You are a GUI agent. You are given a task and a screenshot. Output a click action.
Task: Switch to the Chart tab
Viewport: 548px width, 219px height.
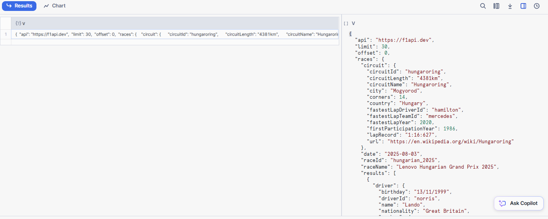[x=55, y=6]
